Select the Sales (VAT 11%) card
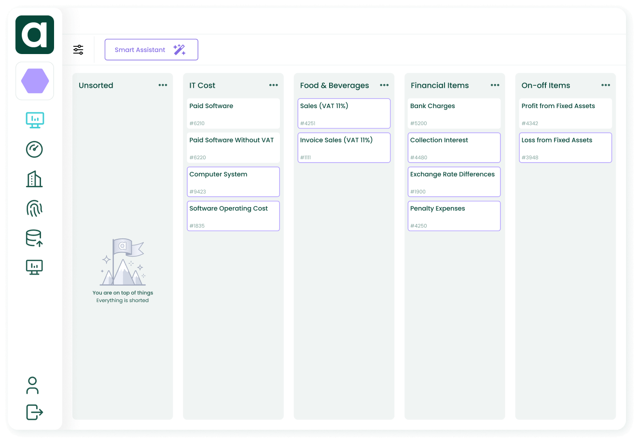Screen dimensions: 639x443 (344, 113)
